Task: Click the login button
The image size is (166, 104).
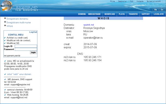Action: [x=33, y=52]
